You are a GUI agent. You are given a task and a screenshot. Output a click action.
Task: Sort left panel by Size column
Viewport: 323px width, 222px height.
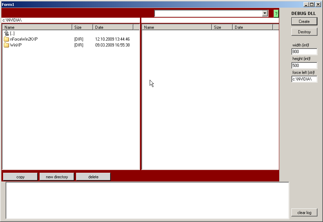tap(82, 27)
